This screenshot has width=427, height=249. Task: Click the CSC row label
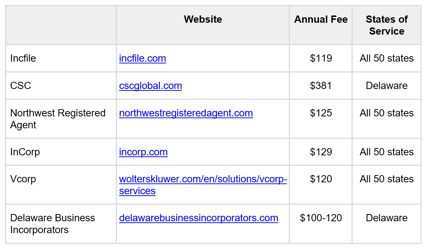21,86
